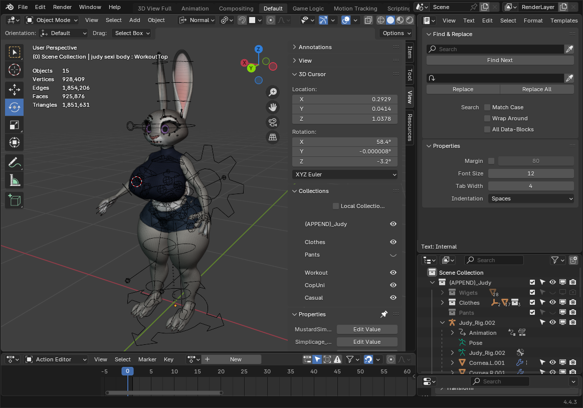The height and width of the screenshot is (408, 583).
Task: Hide the CopUni collection
Action: 393,285
